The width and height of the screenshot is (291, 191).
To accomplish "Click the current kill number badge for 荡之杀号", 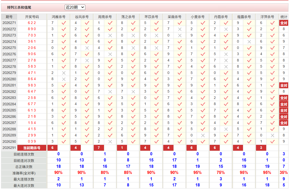I will point(122,148).
